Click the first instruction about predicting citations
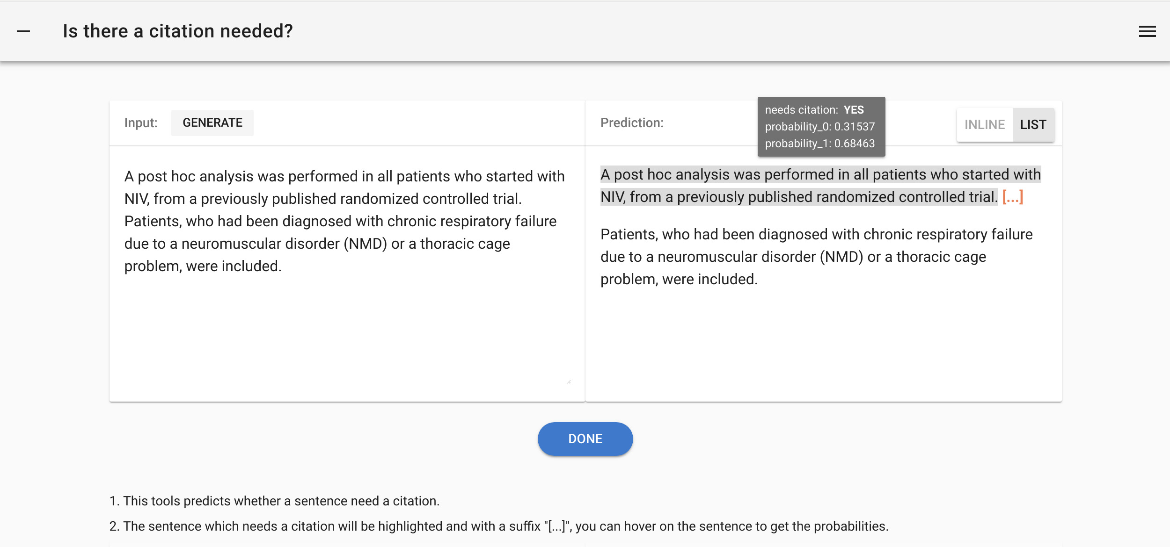 pyautogui.click(x=274, y=501)
